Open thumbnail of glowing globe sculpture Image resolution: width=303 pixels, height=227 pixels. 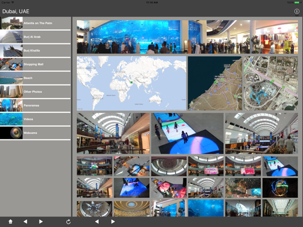pos(280,188)
